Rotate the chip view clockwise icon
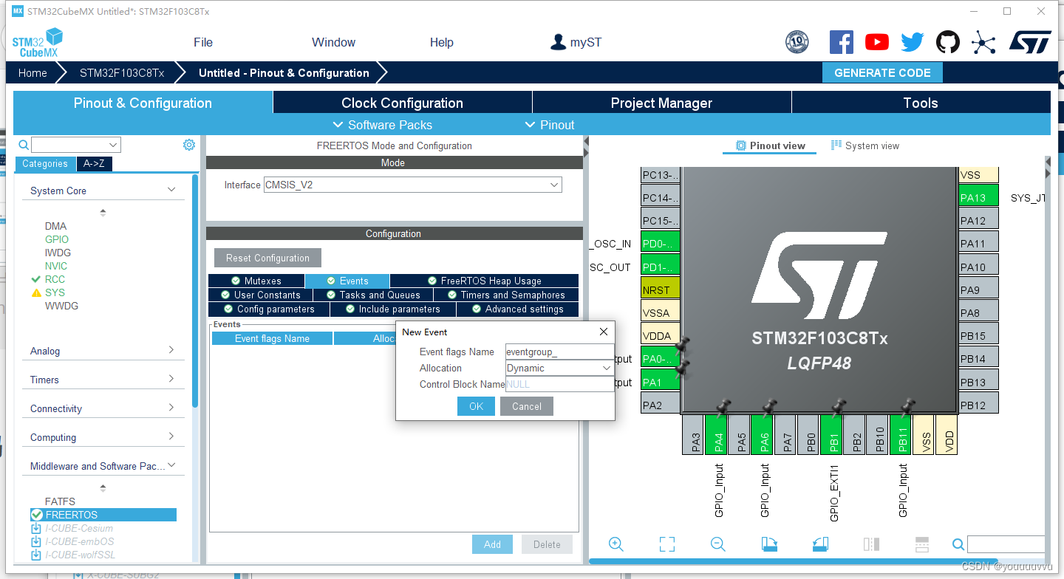Image resolution: width=1064 pixels, height=579 pixels. click(769, 544)
